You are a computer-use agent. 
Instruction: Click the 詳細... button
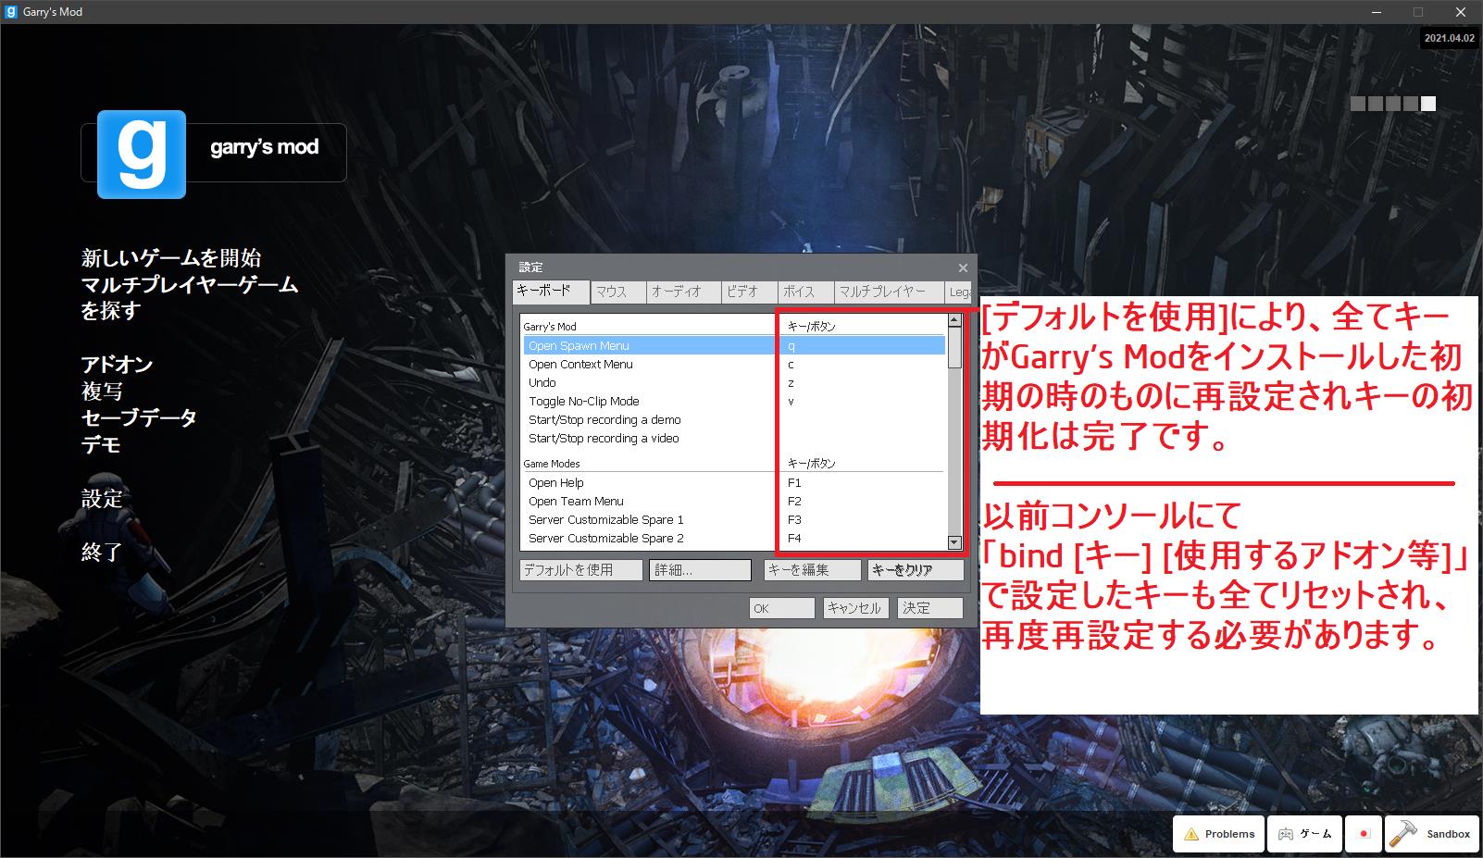701,570
